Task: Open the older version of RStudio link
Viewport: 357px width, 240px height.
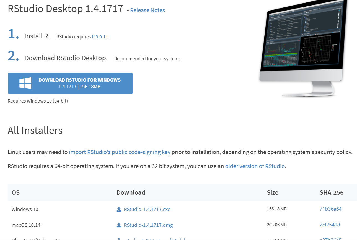Action: click(255, 166)
